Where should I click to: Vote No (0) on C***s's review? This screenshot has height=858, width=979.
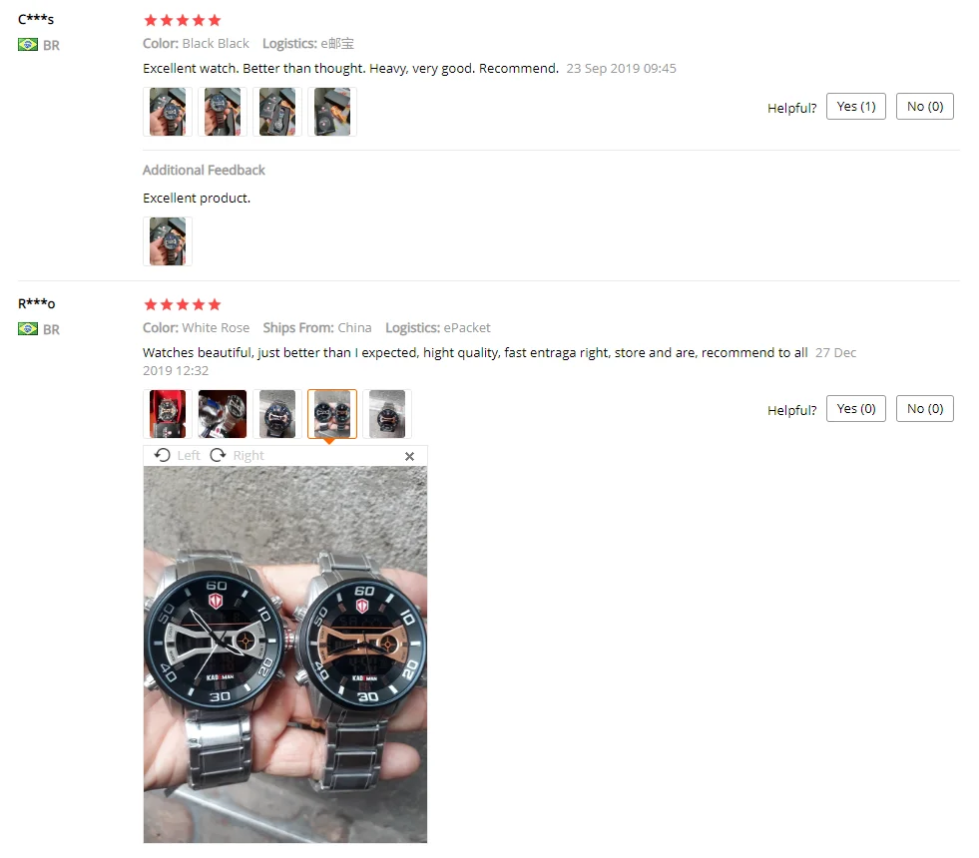[x=925, y=107]
